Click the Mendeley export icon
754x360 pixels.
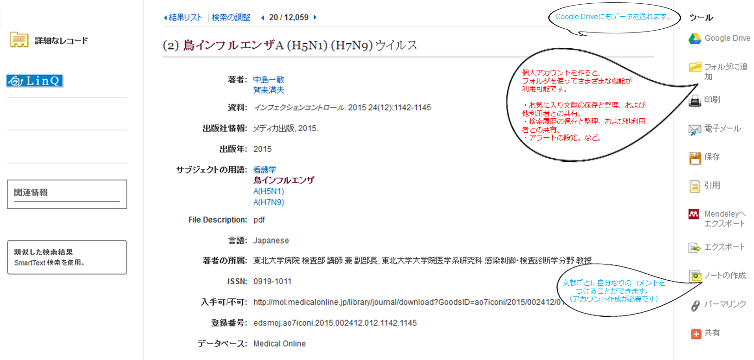click(x=694, y=214)
